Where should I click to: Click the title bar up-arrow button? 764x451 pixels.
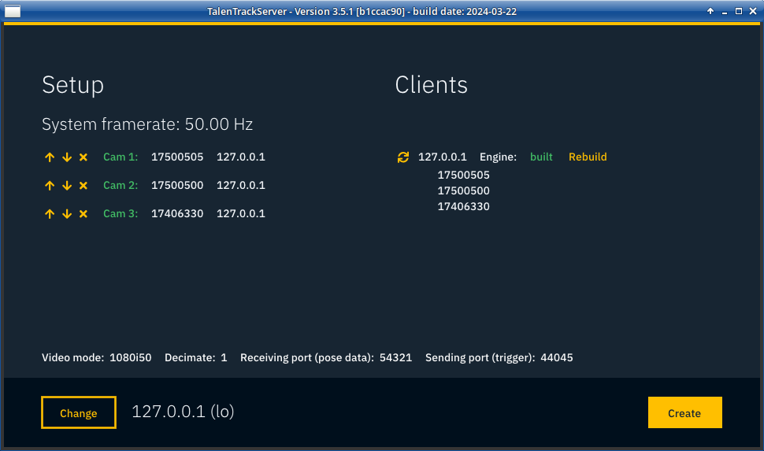pos(710,12)
